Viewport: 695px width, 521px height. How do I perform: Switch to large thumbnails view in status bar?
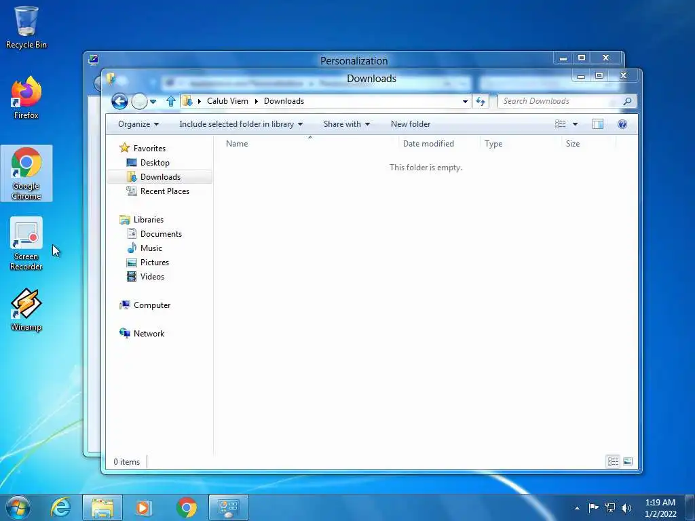pos(628,461)
